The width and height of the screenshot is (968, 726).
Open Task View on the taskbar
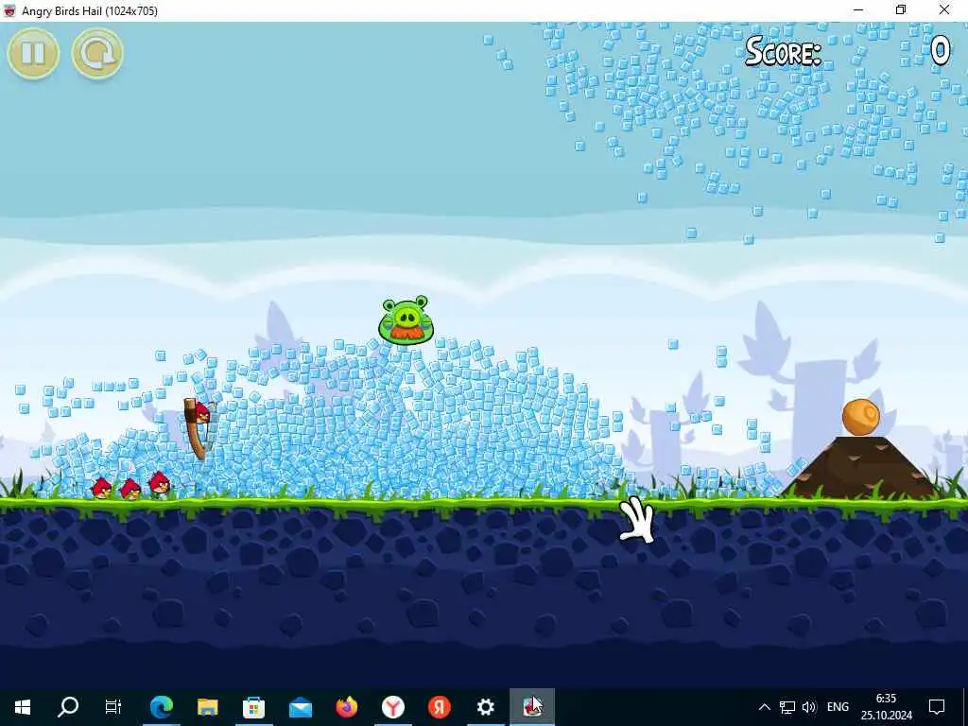[113, 707]
